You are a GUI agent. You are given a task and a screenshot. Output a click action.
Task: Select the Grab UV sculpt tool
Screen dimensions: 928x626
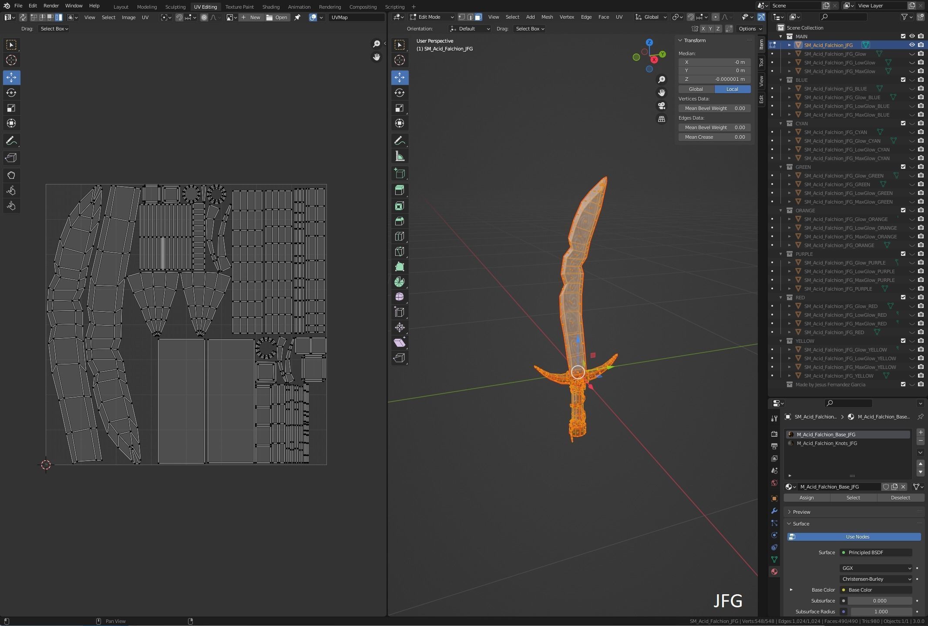pyautogui.click(x=11, y=175)
